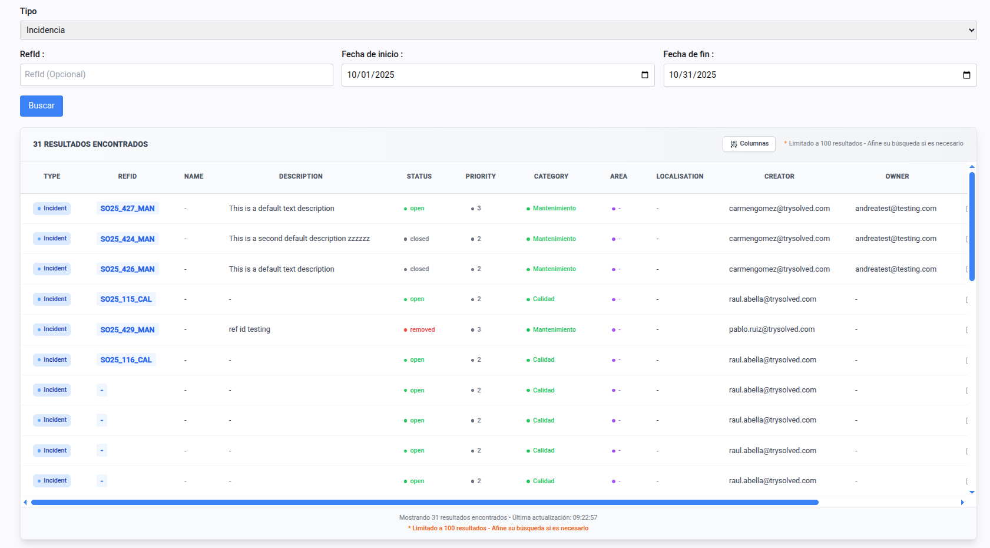
Task: Open the SO25_427_MAN reference link
Action: click(x=127, y=209)
